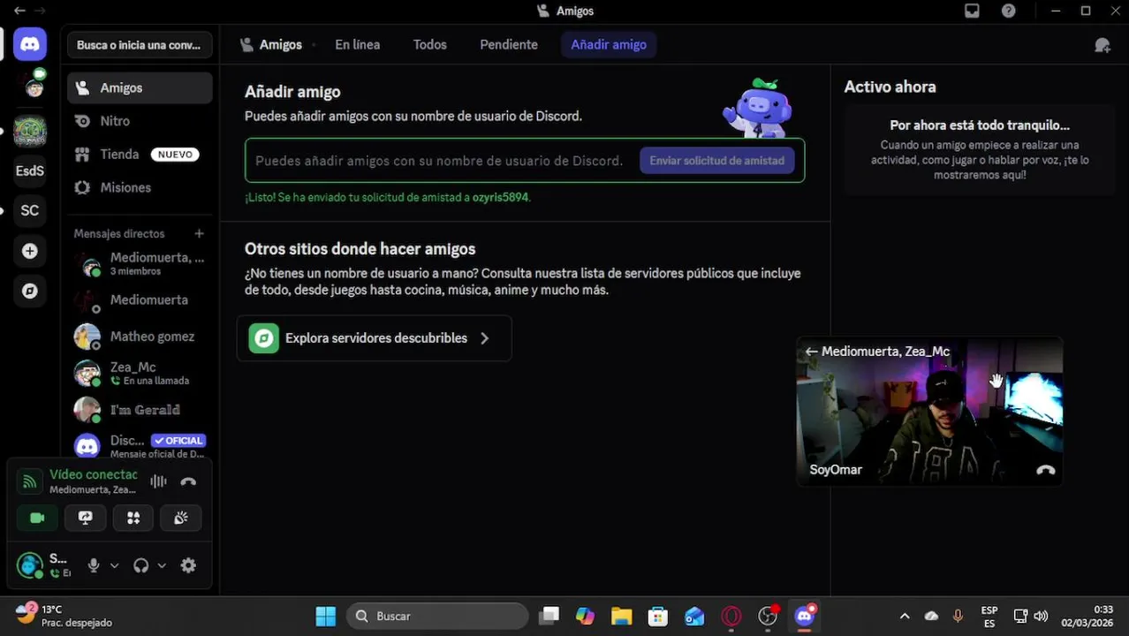Select the Añadir amigo tab

tap(609, 45)
